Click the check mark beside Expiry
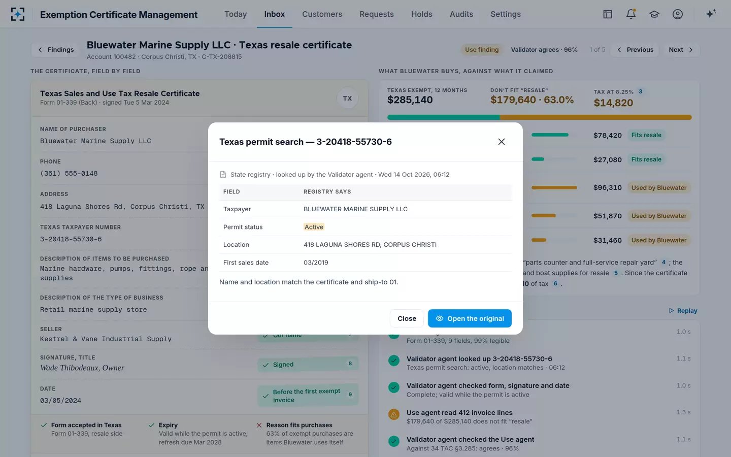Screen dimensions: 731x457 (151, 426)
